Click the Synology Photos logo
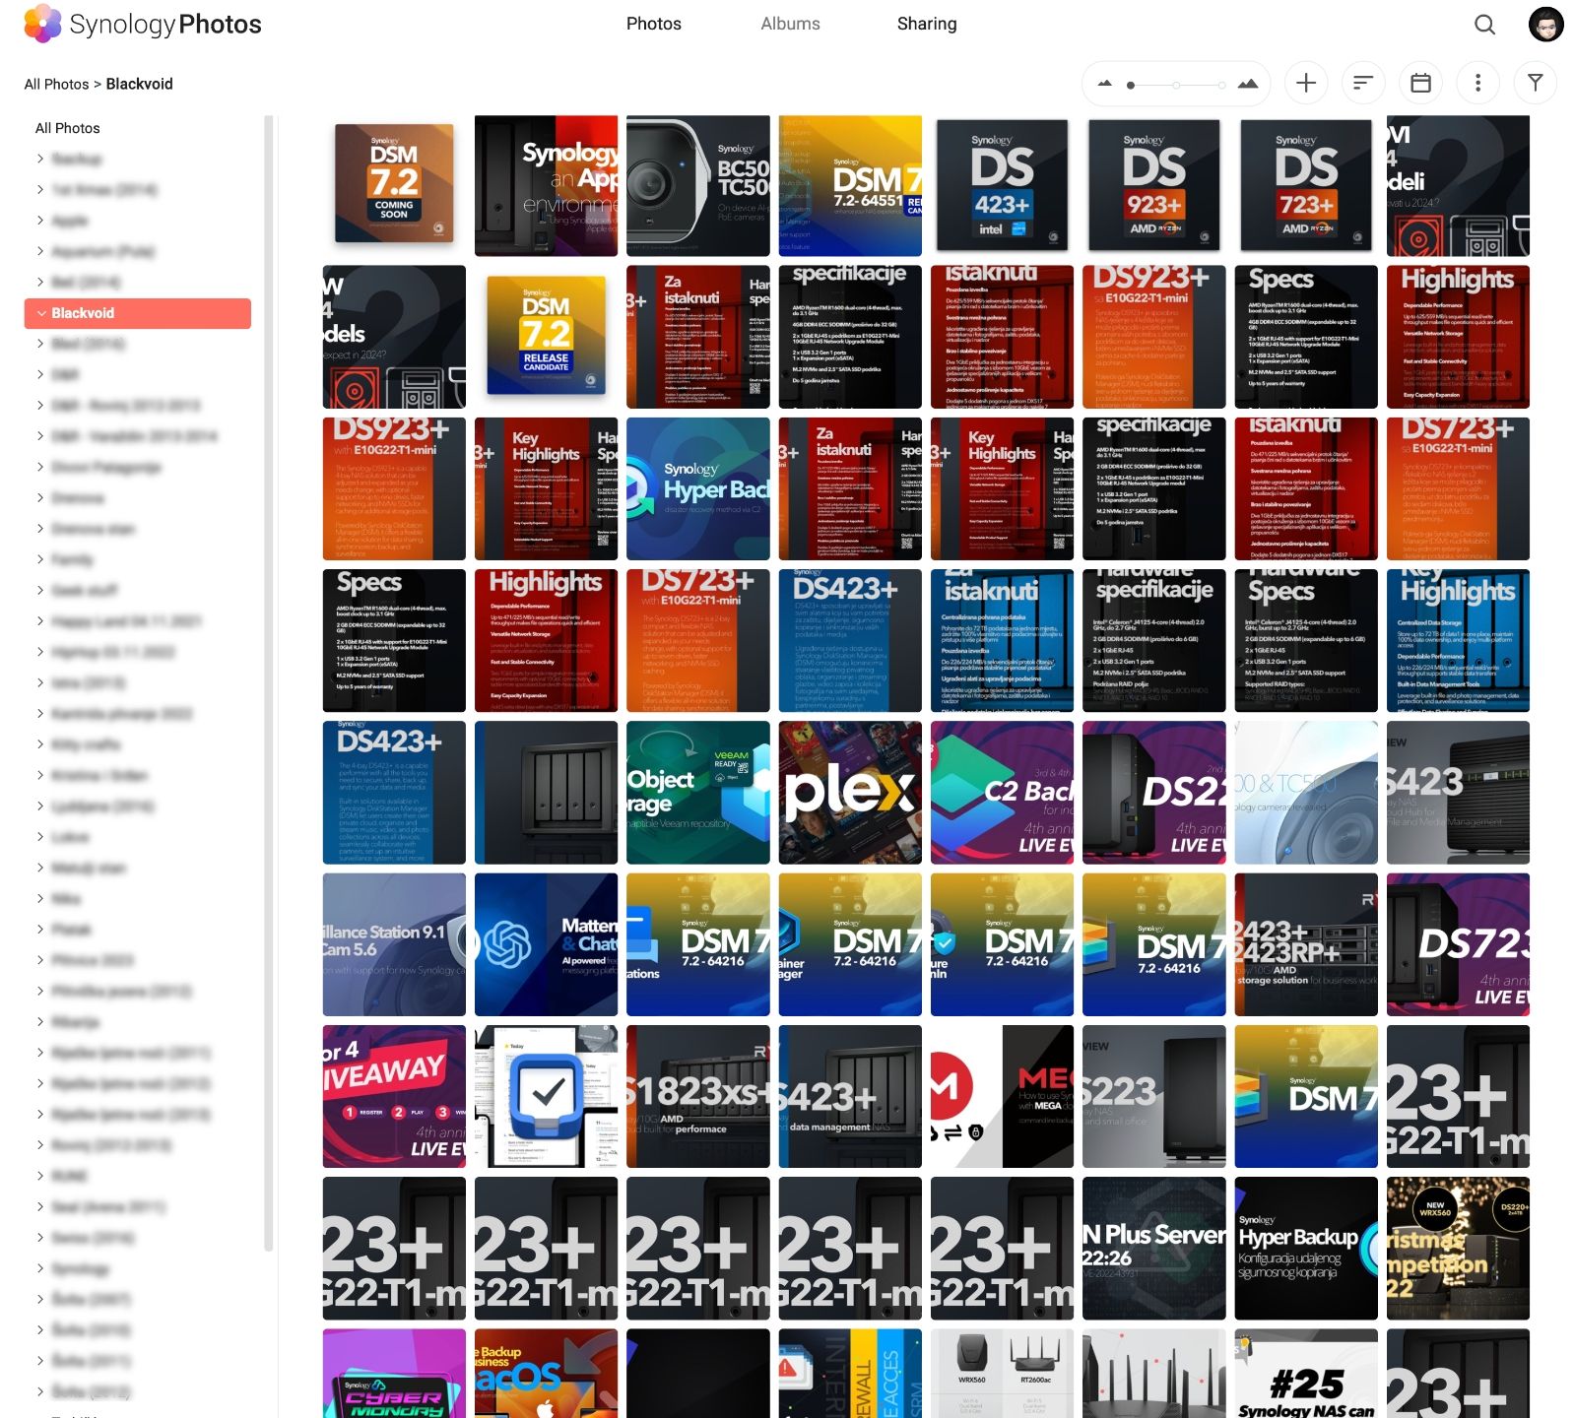Image resolution: width=1574 pixels, height=1418 pixels. [x=143, y=24]
